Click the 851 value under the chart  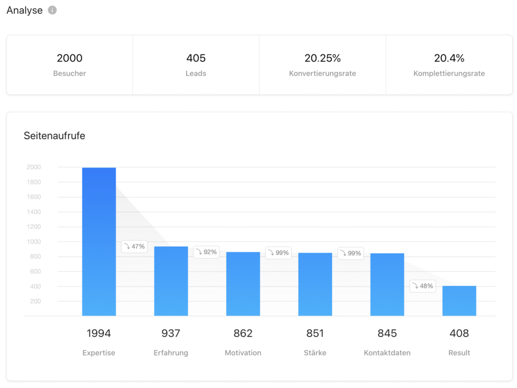(x=315, y=334)
